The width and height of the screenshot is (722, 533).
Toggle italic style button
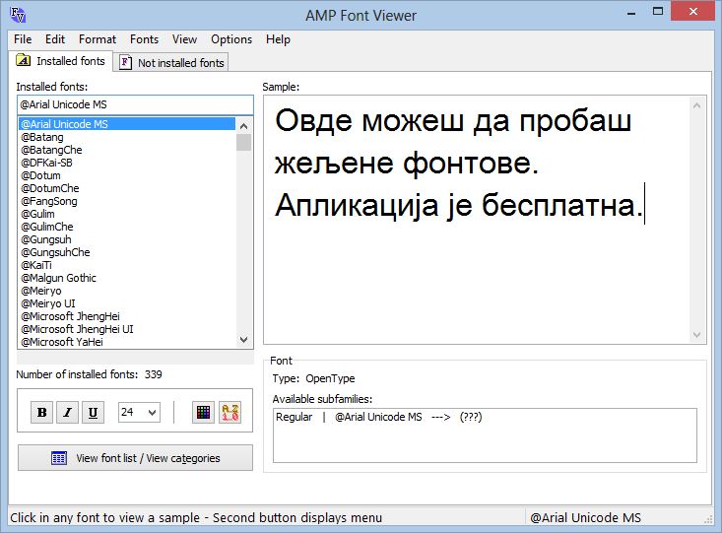68,413
